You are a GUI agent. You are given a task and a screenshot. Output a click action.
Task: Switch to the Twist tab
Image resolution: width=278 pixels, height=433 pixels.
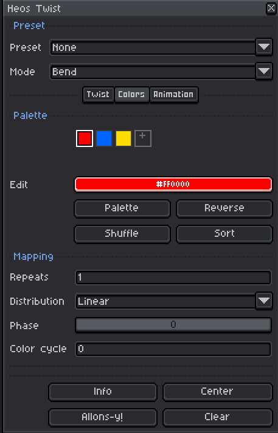98,95
